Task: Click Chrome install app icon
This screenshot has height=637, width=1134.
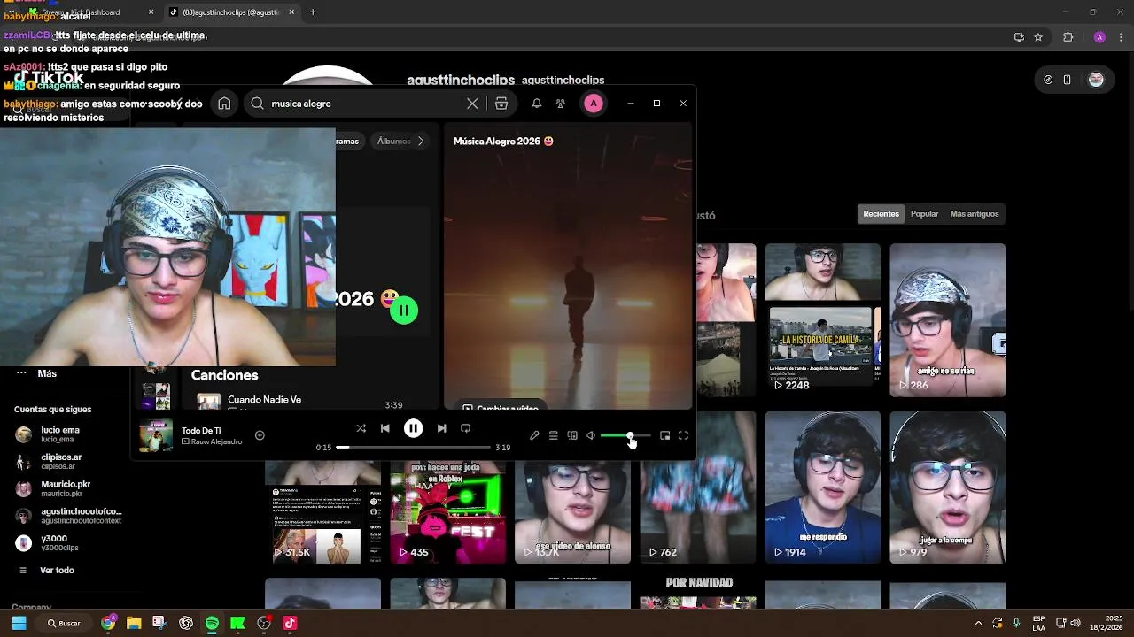Action: [1019, 37]
